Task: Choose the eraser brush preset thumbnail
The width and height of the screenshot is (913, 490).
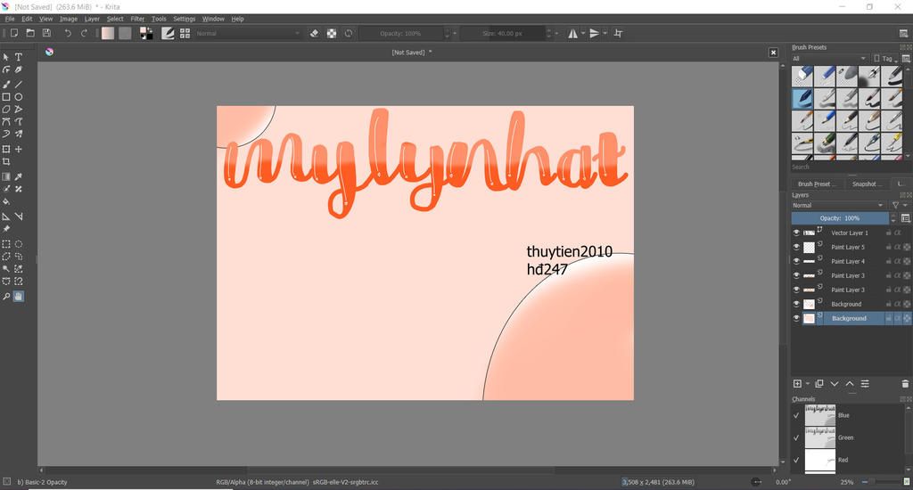Action: coord(802,76)
